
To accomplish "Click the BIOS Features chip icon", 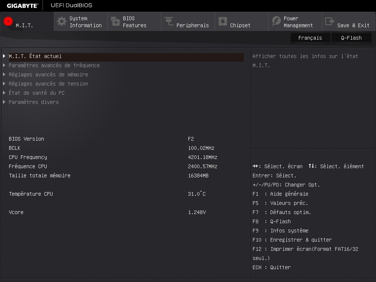I will 115,21.
